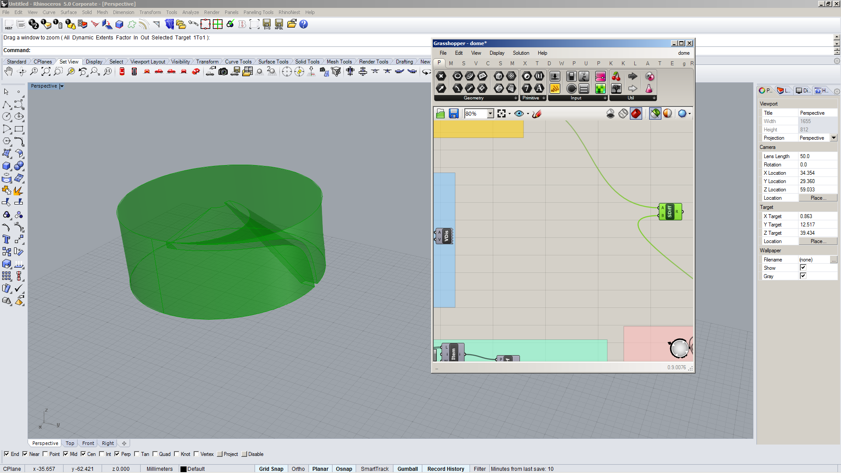Click Record History in status bar

(446, 469)
